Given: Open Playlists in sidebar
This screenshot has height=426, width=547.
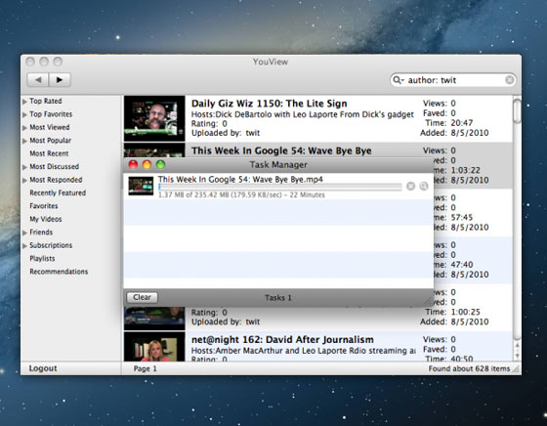Looking at the screenshot, I should pyautogui.click(x=42, y=259).
